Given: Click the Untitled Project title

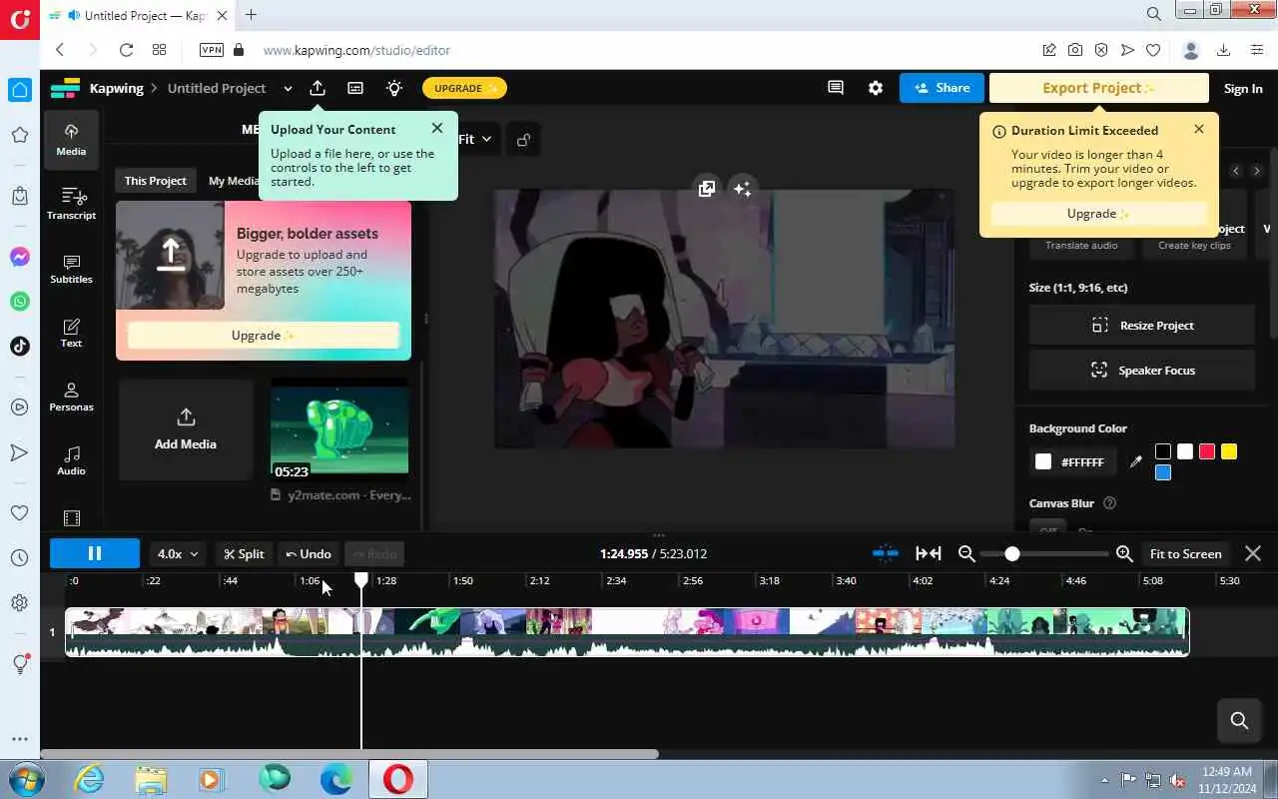Looking at the screenshot, I should [x=217, y=88].
